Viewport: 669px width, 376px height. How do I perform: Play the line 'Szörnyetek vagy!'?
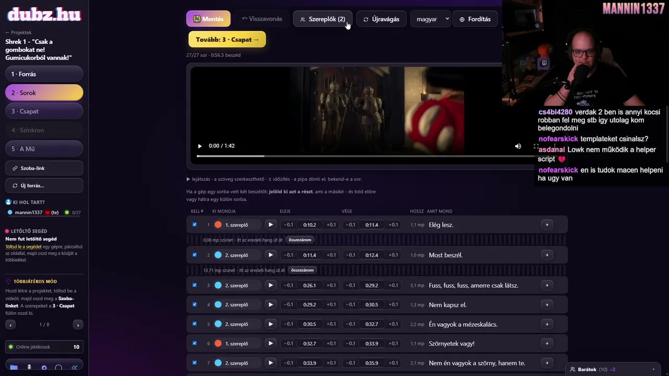tap(270, 343)
